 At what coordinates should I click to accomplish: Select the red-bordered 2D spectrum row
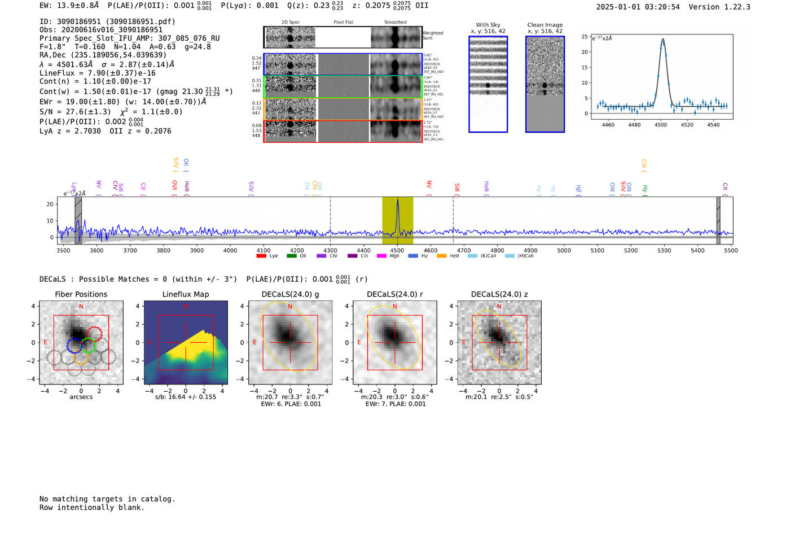coord(343,131)
